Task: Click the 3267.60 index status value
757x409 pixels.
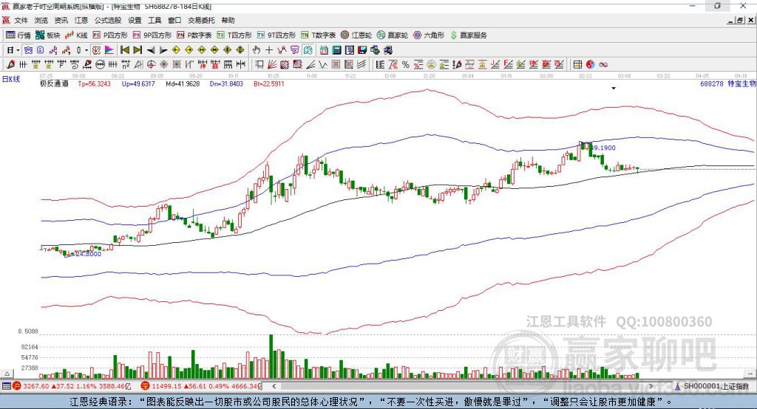Action: click(36, 386)
